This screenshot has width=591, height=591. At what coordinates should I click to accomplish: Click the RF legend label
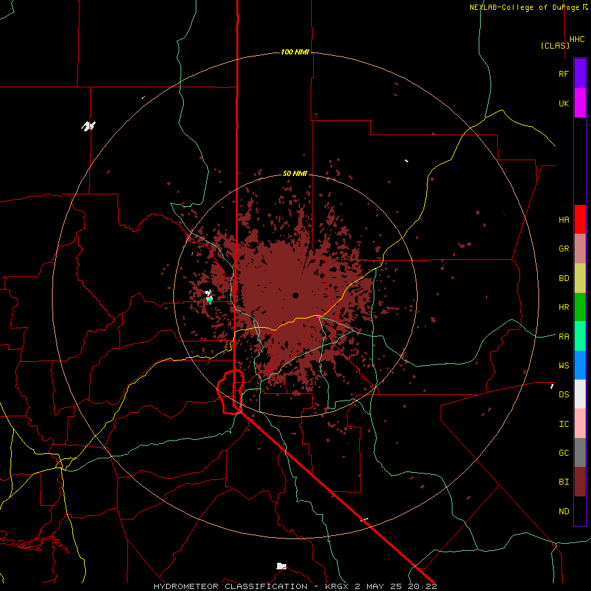pos(563,74)
